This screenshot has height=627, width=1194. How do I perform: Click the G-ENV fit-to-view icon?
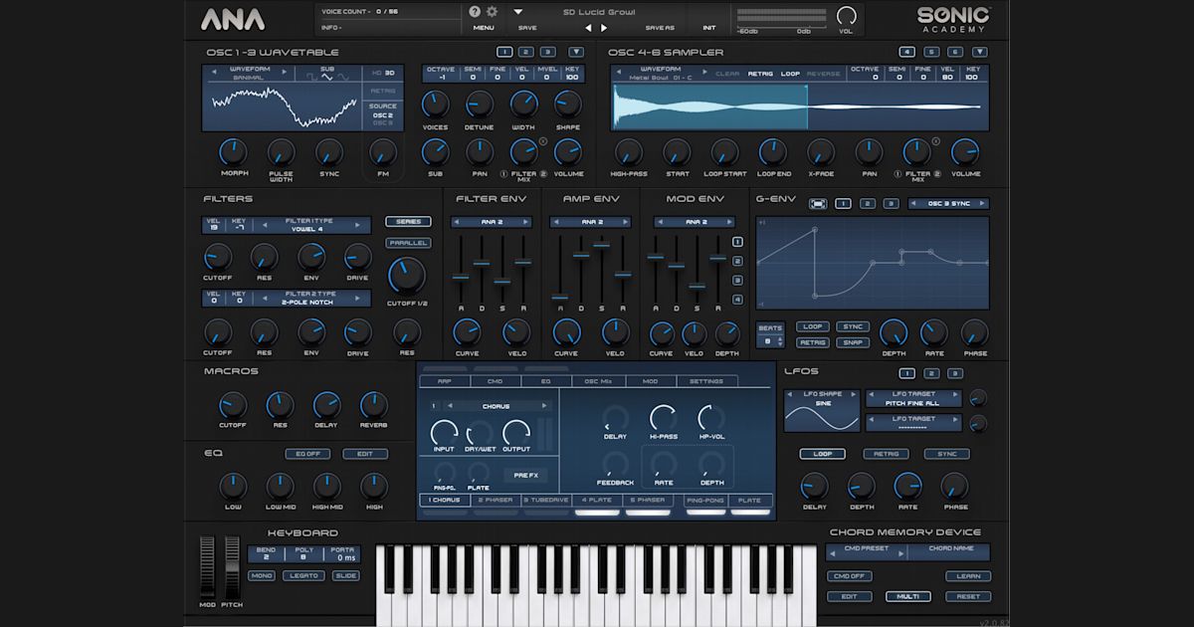818,203
